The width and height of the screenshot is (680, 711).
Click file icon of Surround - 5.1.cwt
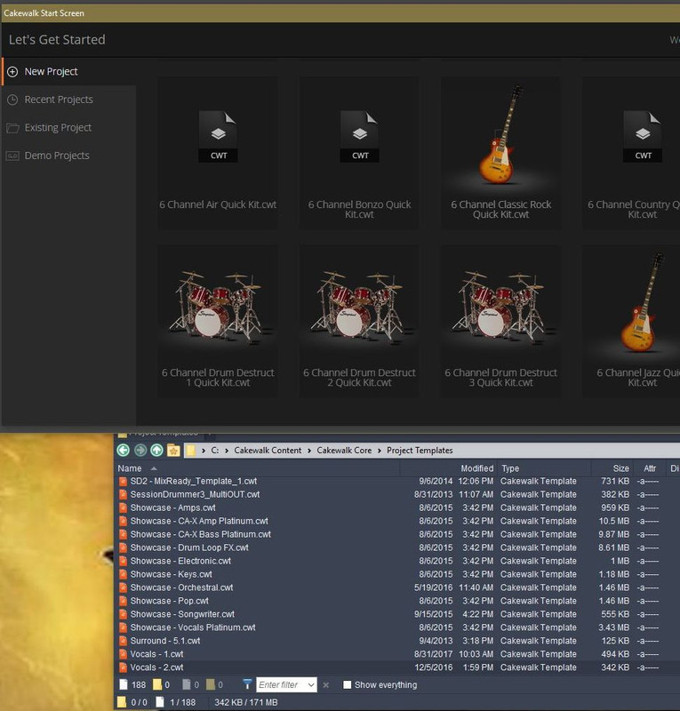pyautogui.click(x=123, y=641)
